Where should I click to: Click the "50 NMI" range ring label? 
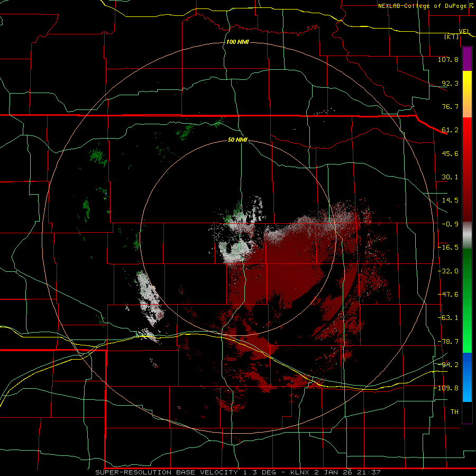pyautogui.click(x=237, y=140)
